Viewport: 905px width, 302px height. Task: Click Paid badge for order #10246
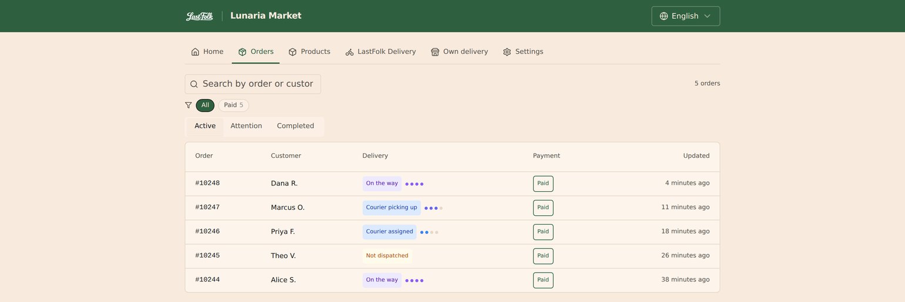(x=543, y=232)
